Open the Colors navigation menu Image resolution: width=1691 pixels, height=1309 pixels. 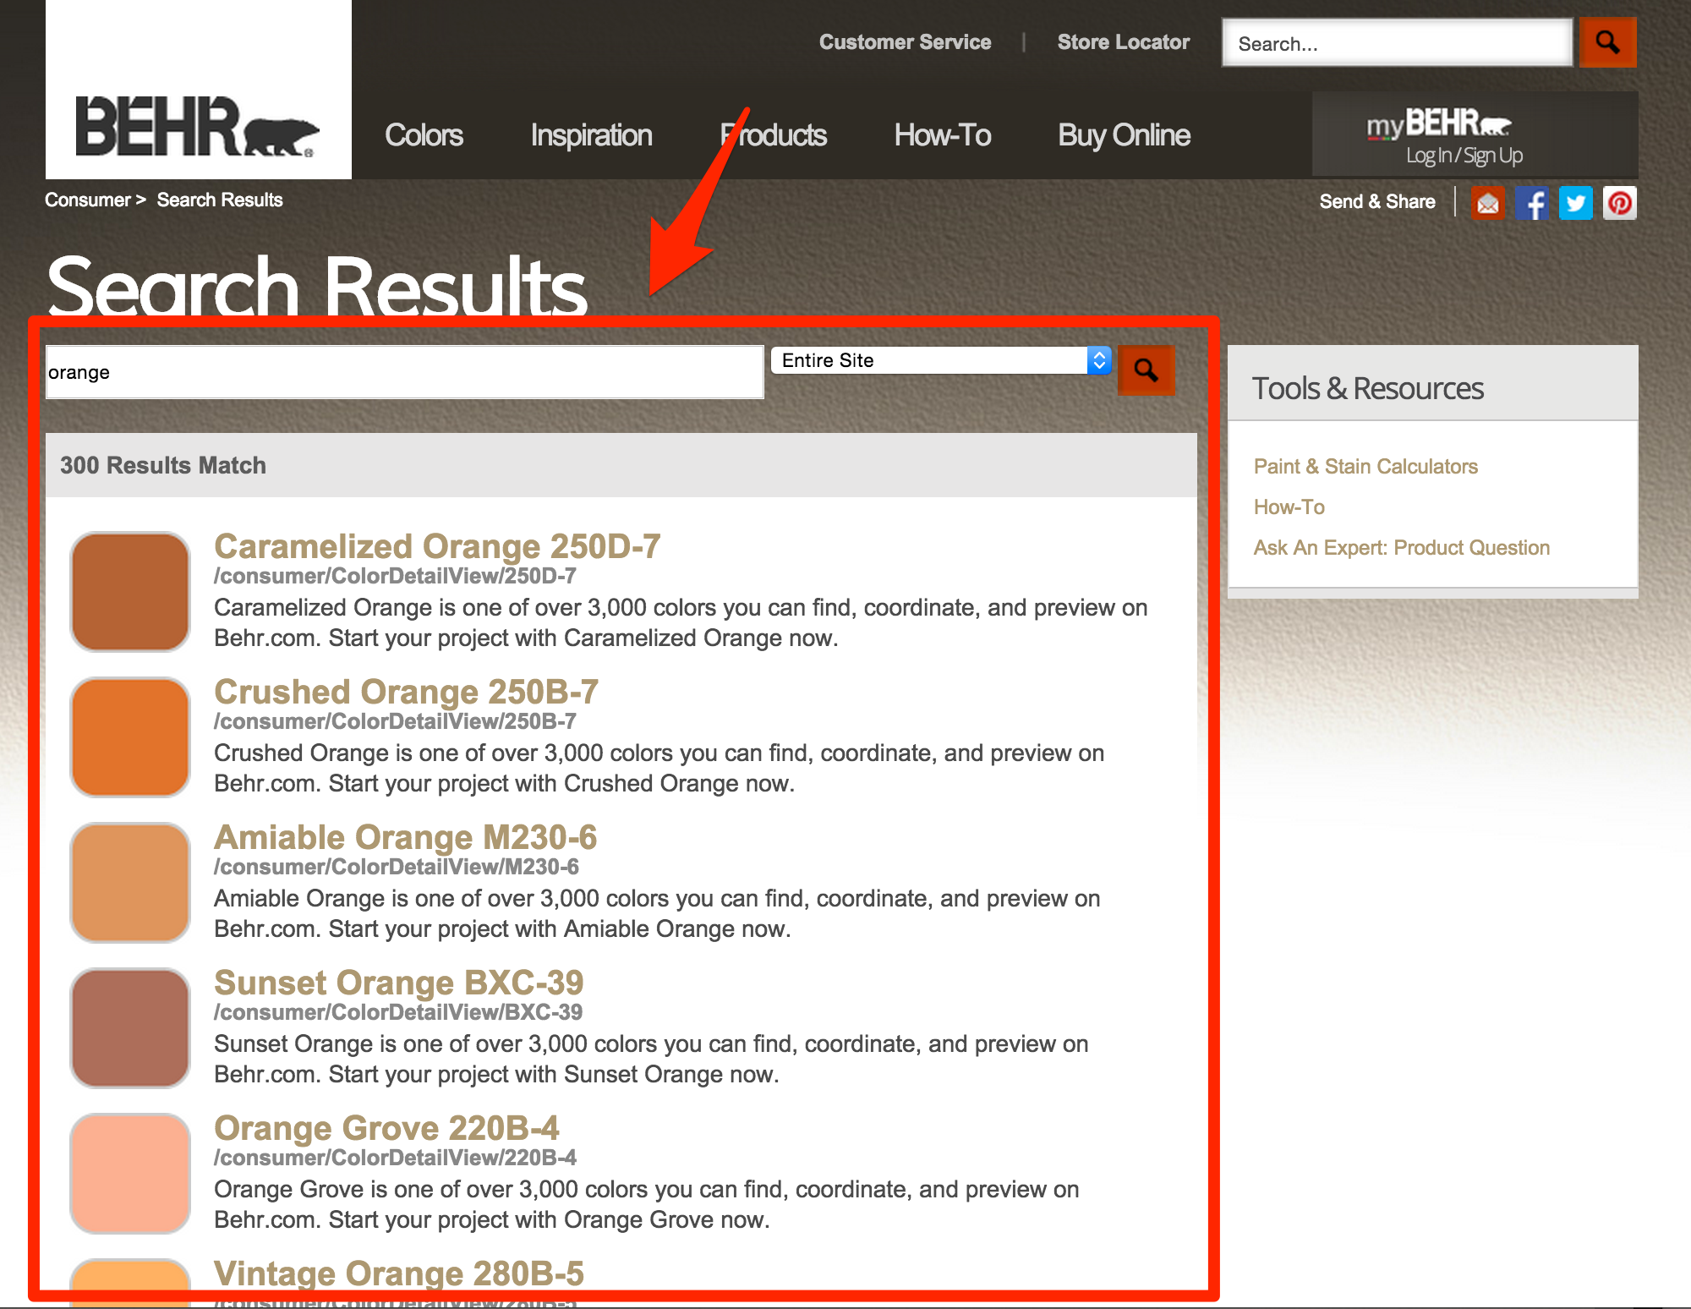(x=424, y=135)
